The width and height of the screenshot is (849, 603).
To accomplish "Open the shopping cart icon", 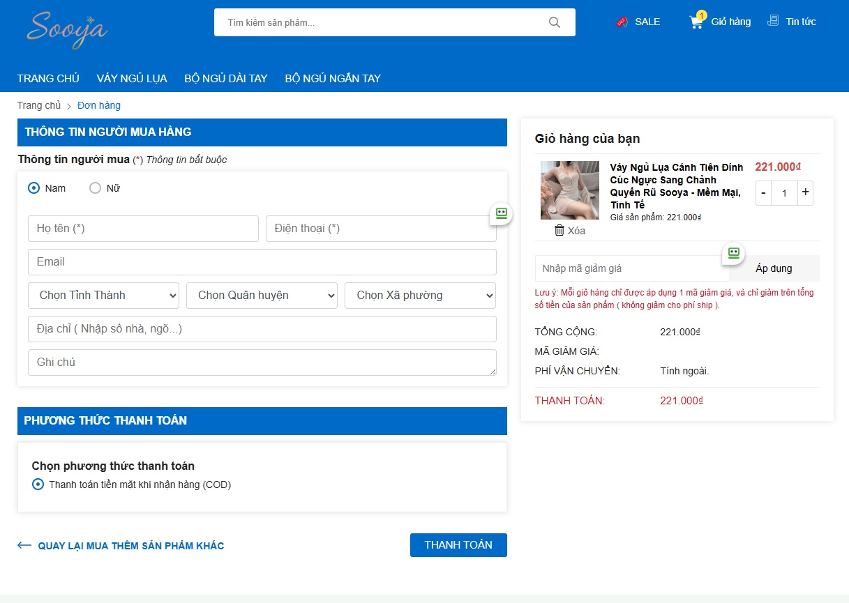I will point(696,22).
